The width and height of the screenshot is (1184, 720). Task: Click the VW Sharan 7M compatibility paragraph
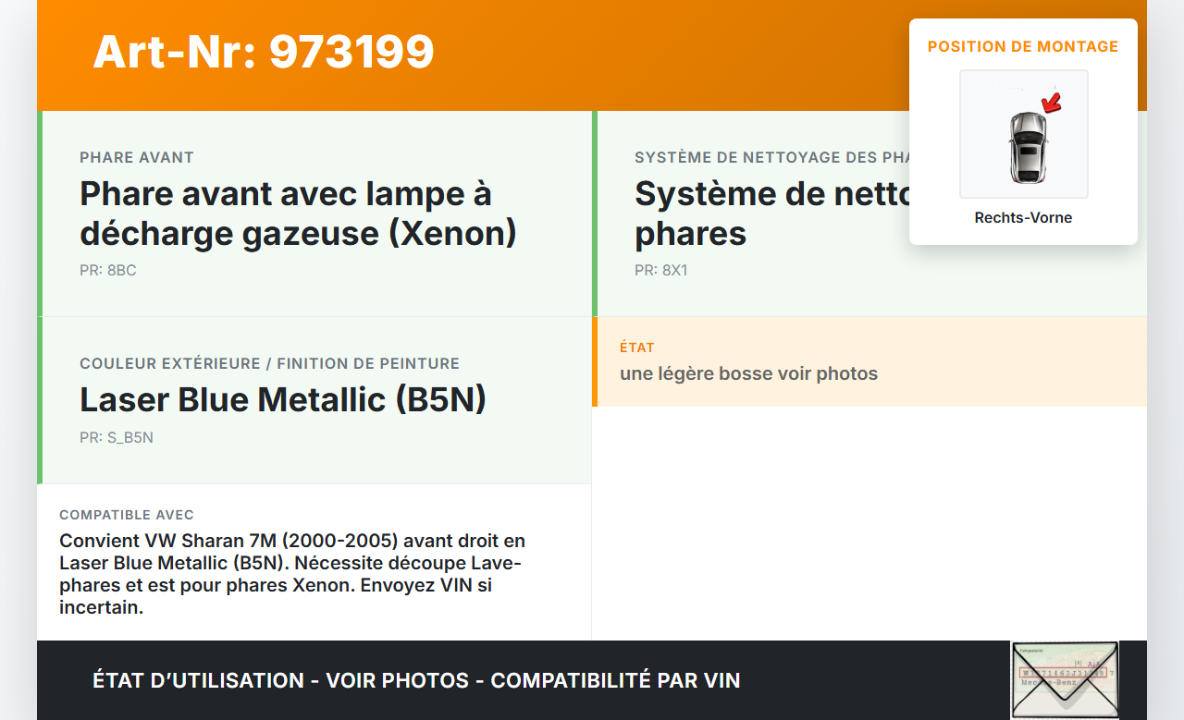coord(292,574)
